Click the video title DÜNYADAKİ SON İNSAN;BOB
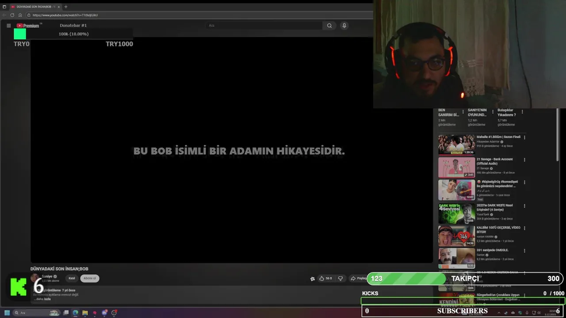566x318 pixels. point(59,269)
